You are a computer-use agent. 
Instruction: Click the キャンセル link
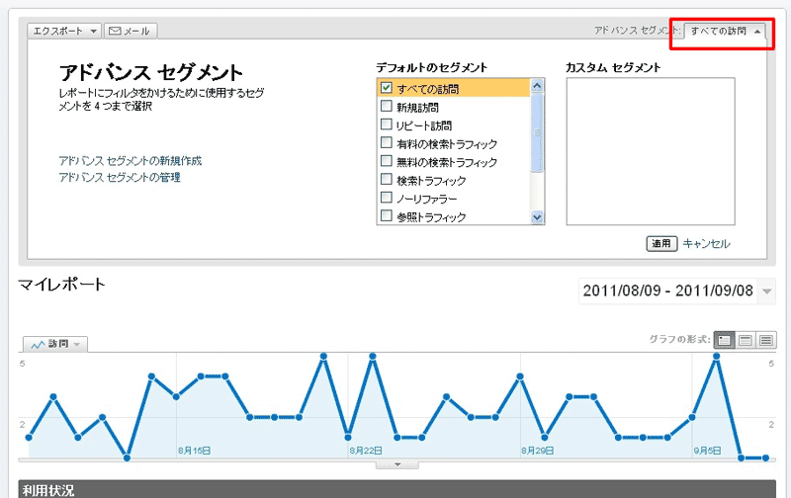point(706,243)
